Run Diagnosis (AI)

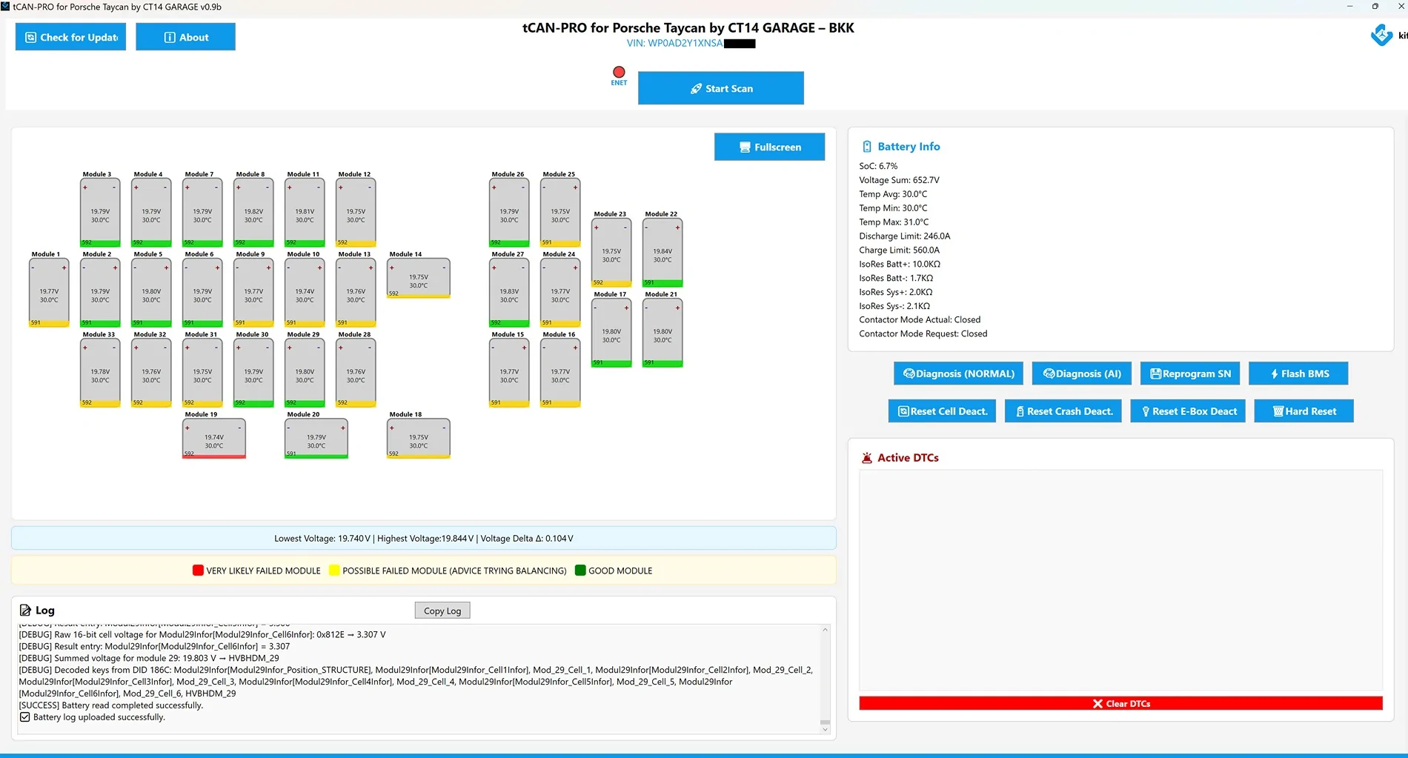pos(1081,373)
